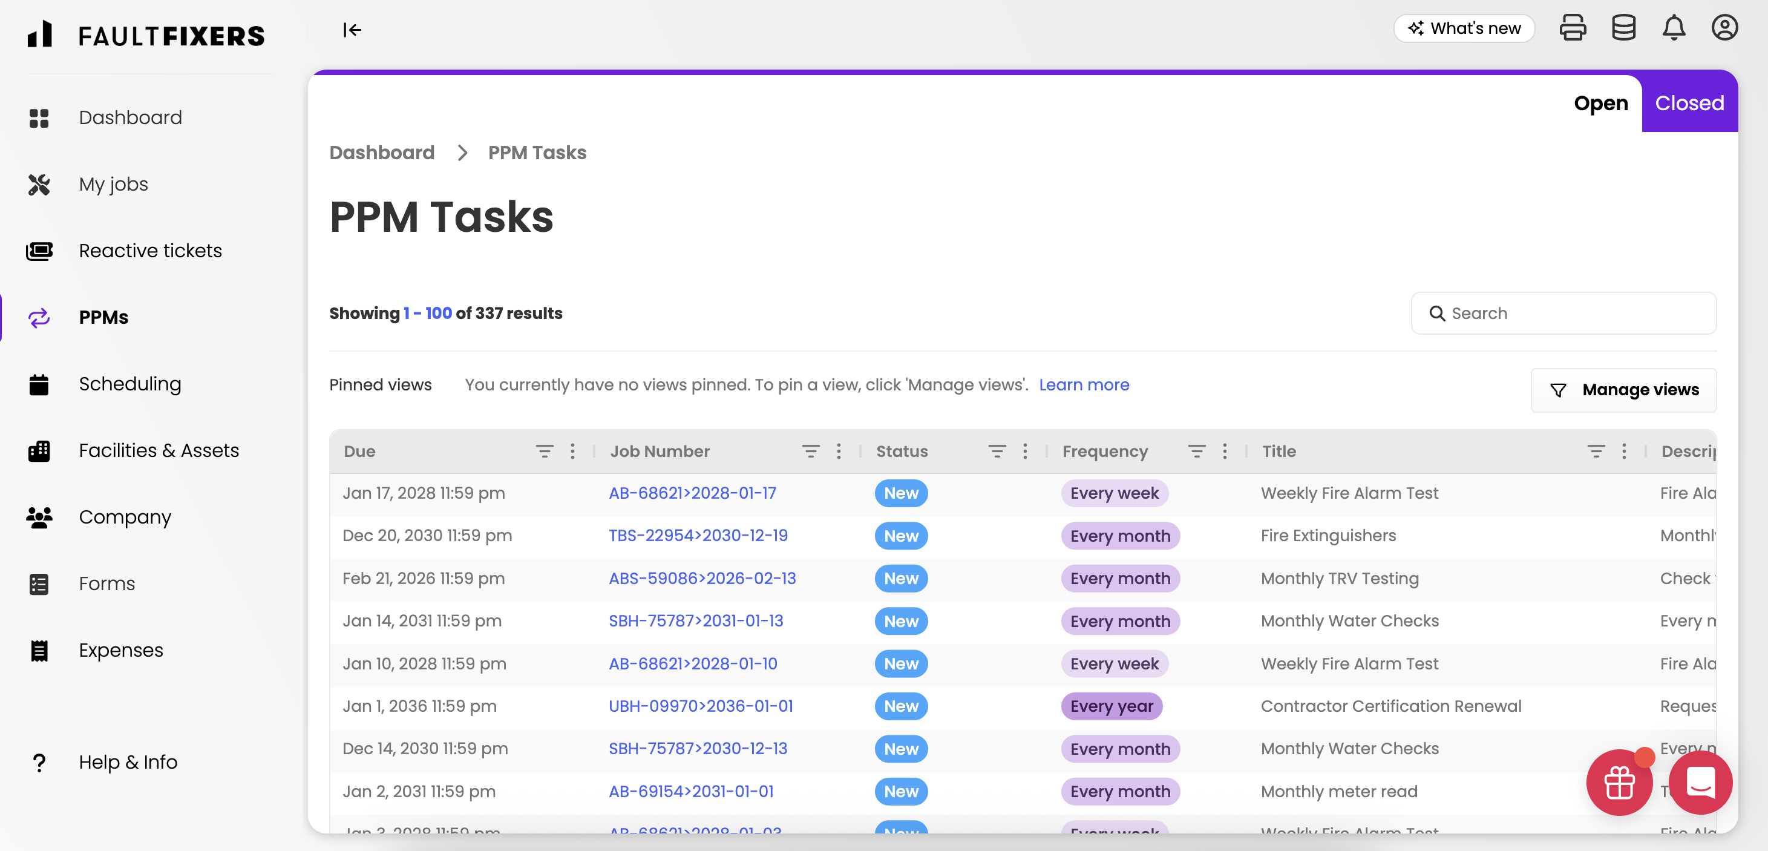Open the Job Number column options menu
This screenshot has width=1768, height=851.
(839, 451)
